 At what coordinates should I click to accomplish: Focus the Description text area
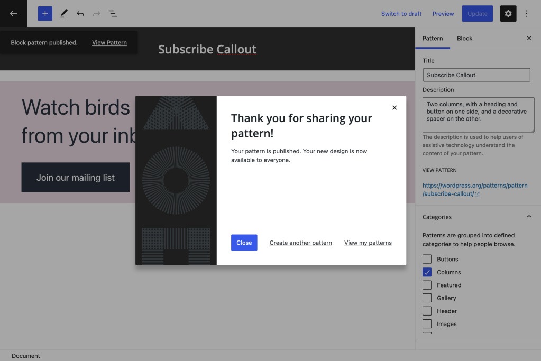tap(478, 115)
